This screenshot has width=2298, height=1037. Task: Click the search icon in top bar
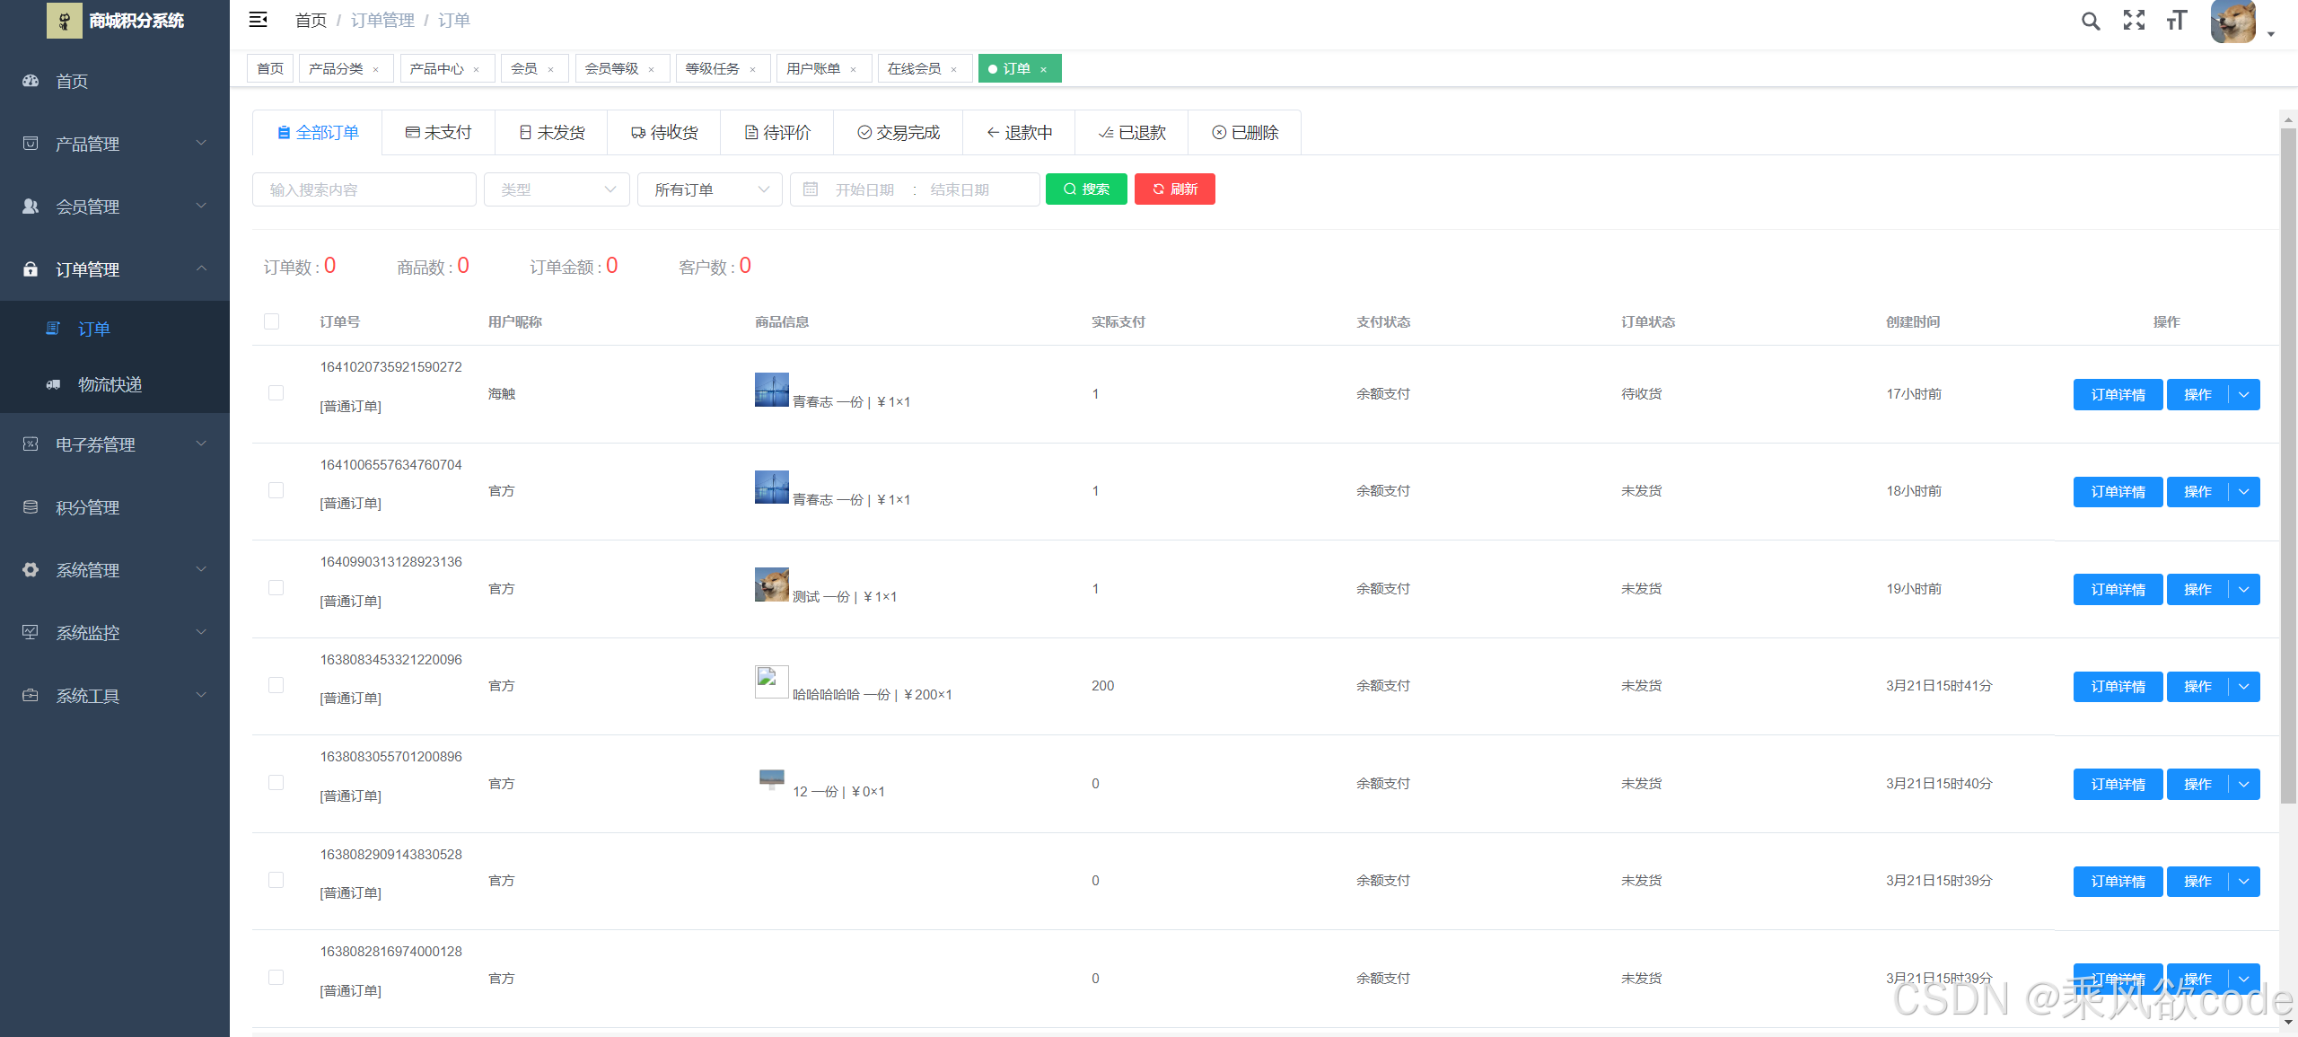pyautogui.click(x=2091, y=20)
